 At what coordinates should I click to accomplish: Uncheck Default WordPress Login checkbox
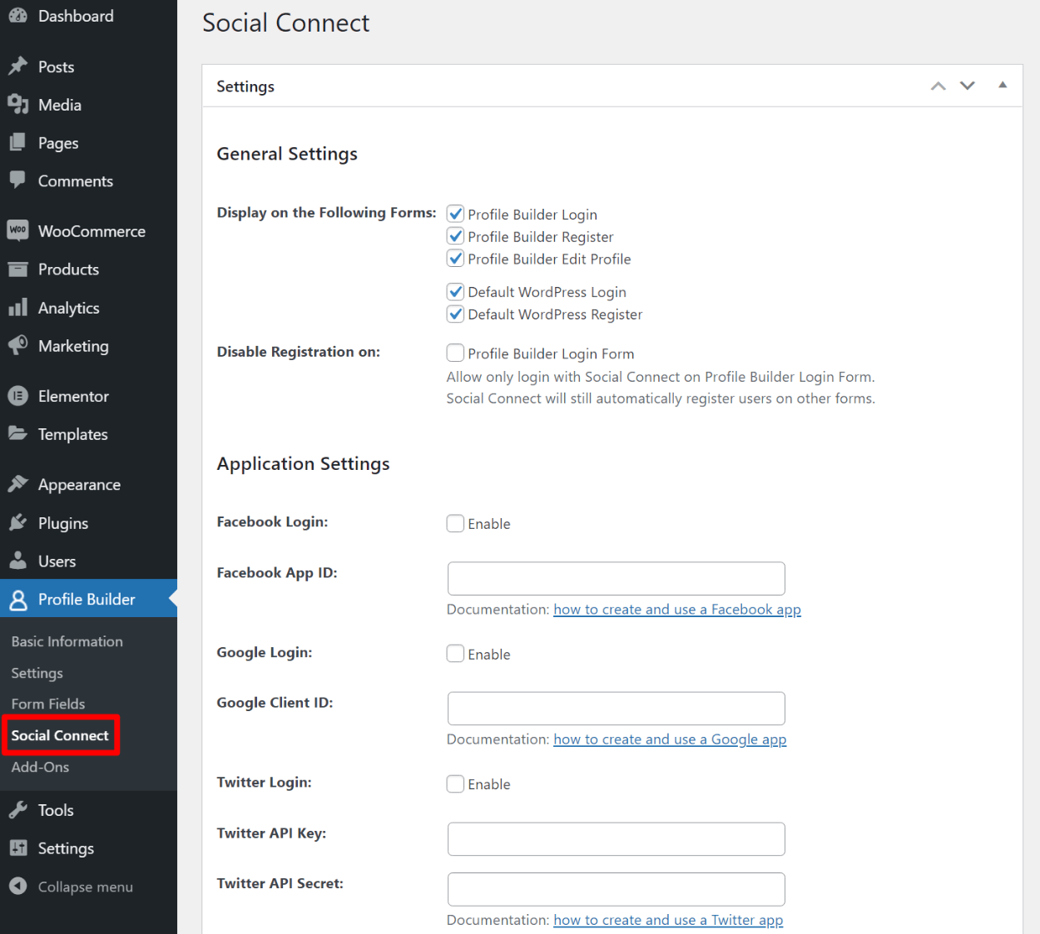point(455,292)
